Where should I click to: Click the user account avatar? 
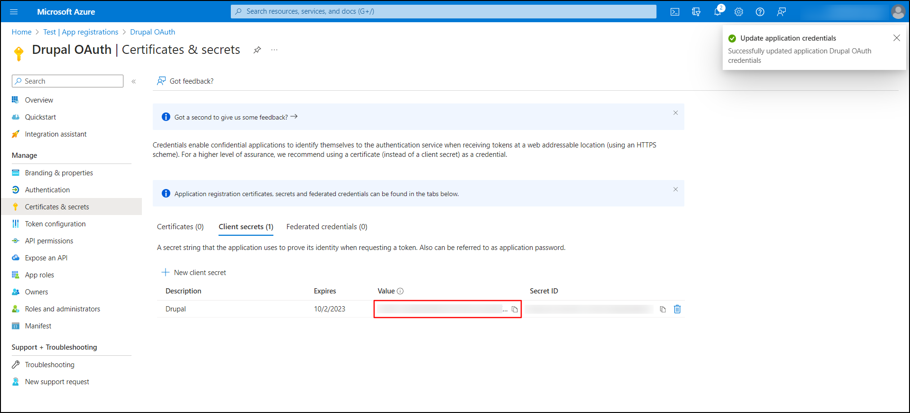pos(898,12)
